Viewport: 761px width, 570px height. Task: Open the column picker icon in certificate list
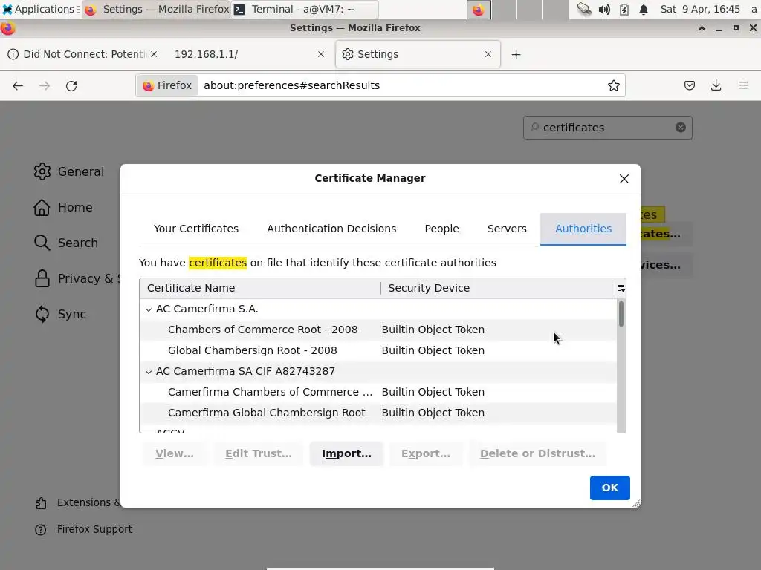click(621, 289)
